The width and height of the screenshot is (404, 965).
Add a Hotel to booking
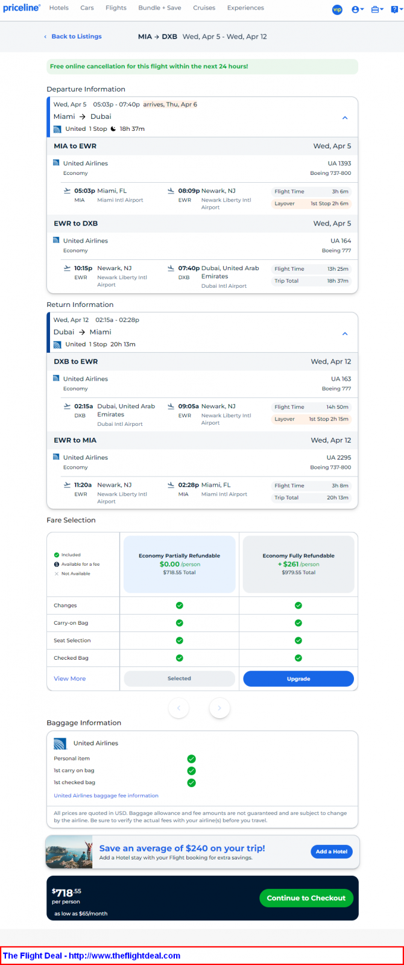coord(332,852)
